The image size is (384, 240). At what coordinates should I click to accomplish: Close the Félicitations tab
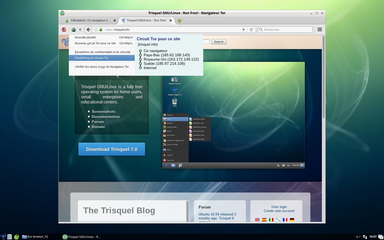[x=115, y=21]
